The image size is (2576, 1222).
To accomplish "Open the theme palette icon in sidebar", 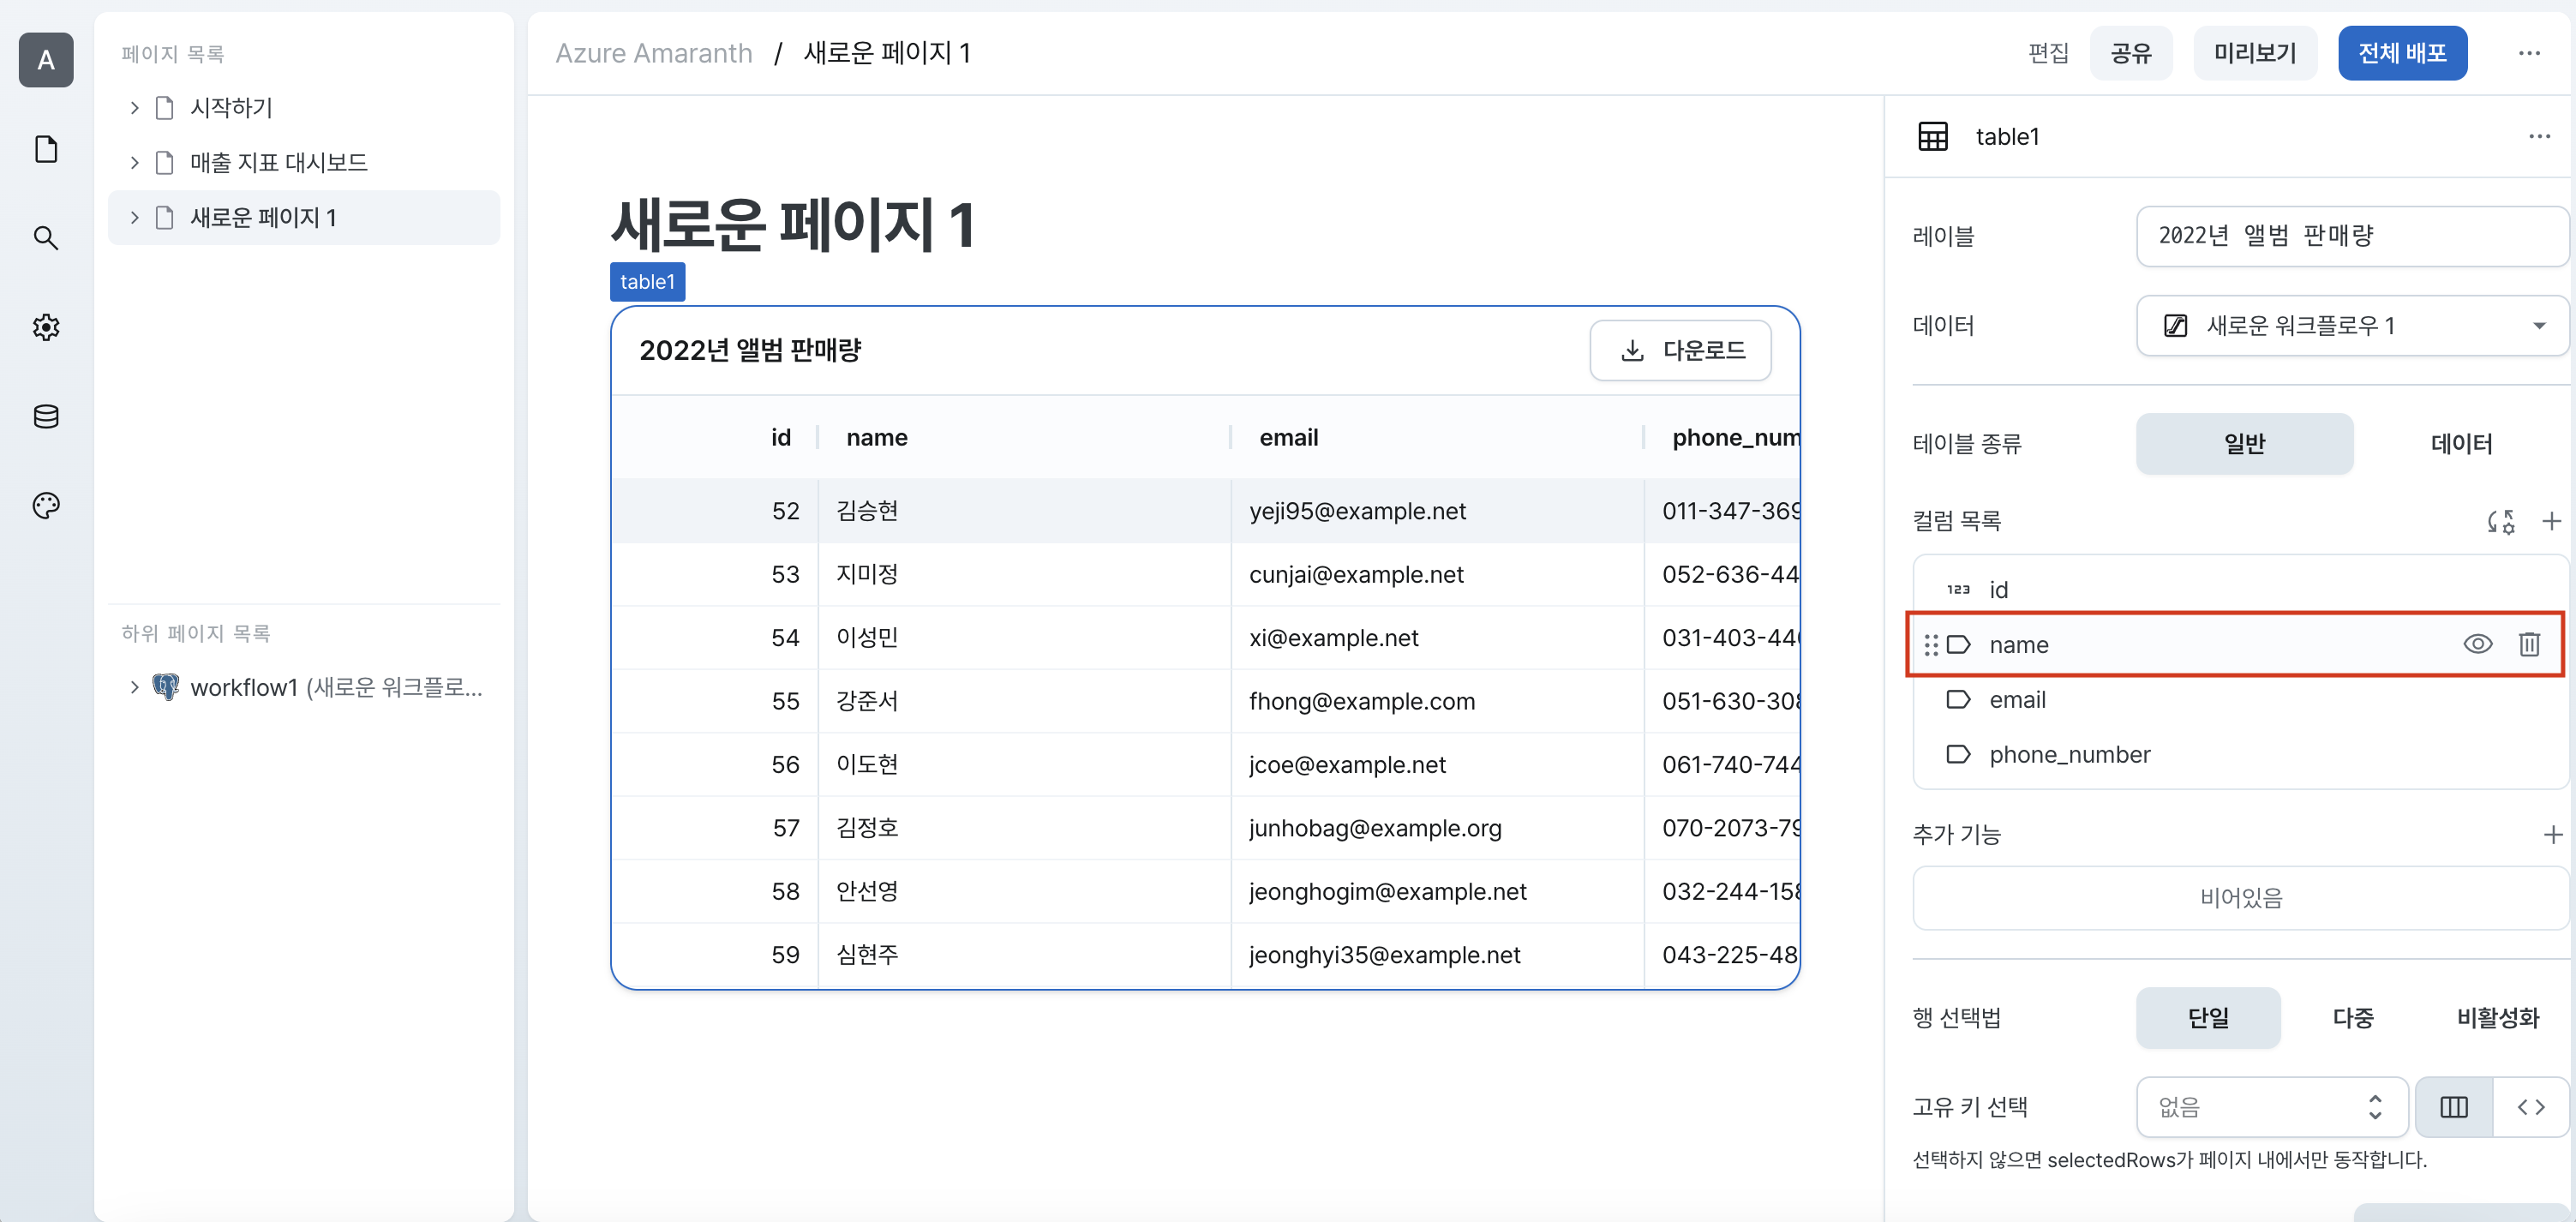I will coord(46,505).
